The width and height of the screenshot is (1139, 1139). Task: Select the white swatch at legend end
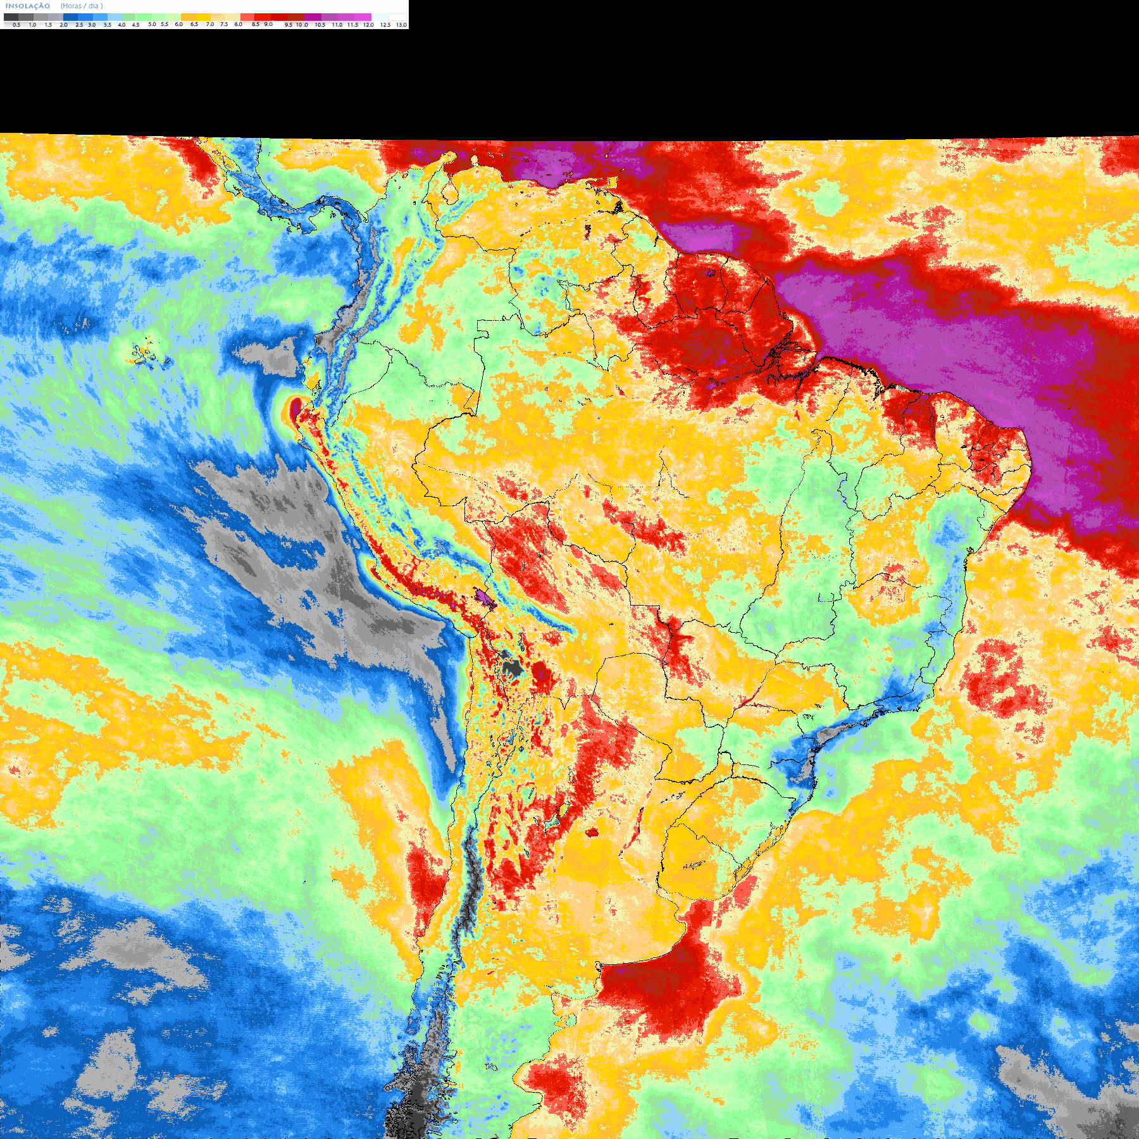pyautogui.click(x=397, y=17)
